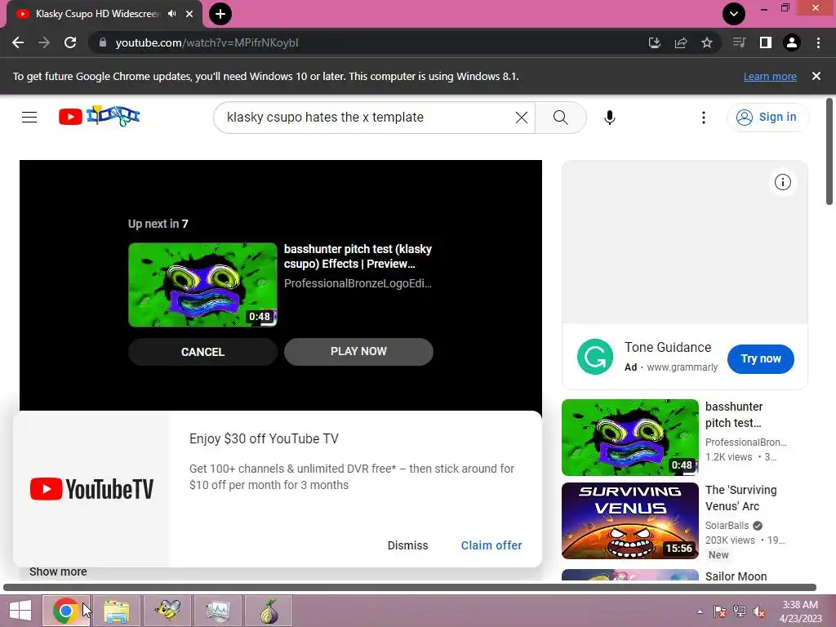The height and width of the screenshot is (627, 836).
Task: Click the address bar URL
Action: (x=207, y=42)
